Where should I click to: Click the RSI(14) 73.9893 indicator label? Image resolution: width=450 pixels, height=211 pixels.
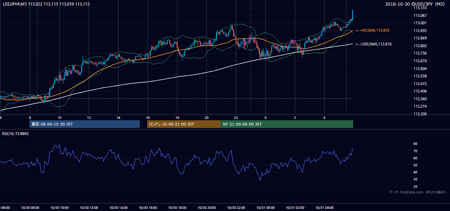point(15,134)
